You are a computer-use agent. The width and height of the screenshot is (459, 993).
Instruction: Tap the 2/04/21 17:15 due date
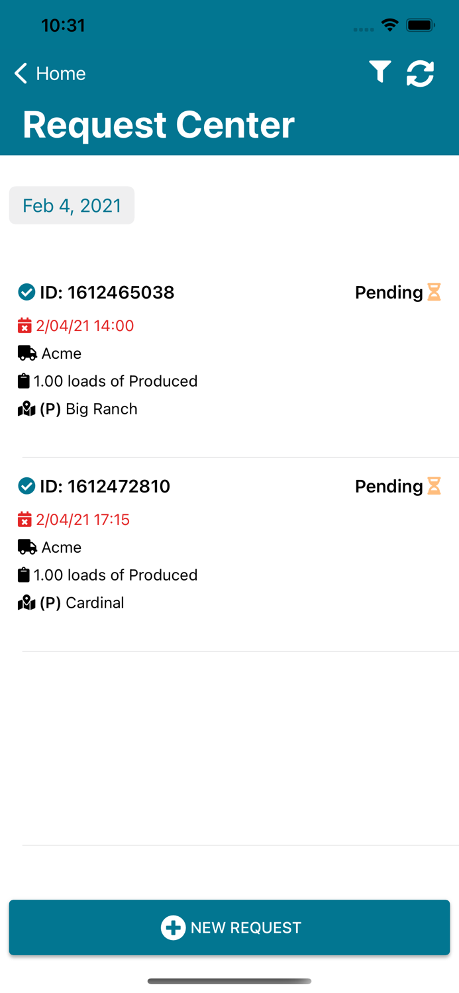point(83,520)
